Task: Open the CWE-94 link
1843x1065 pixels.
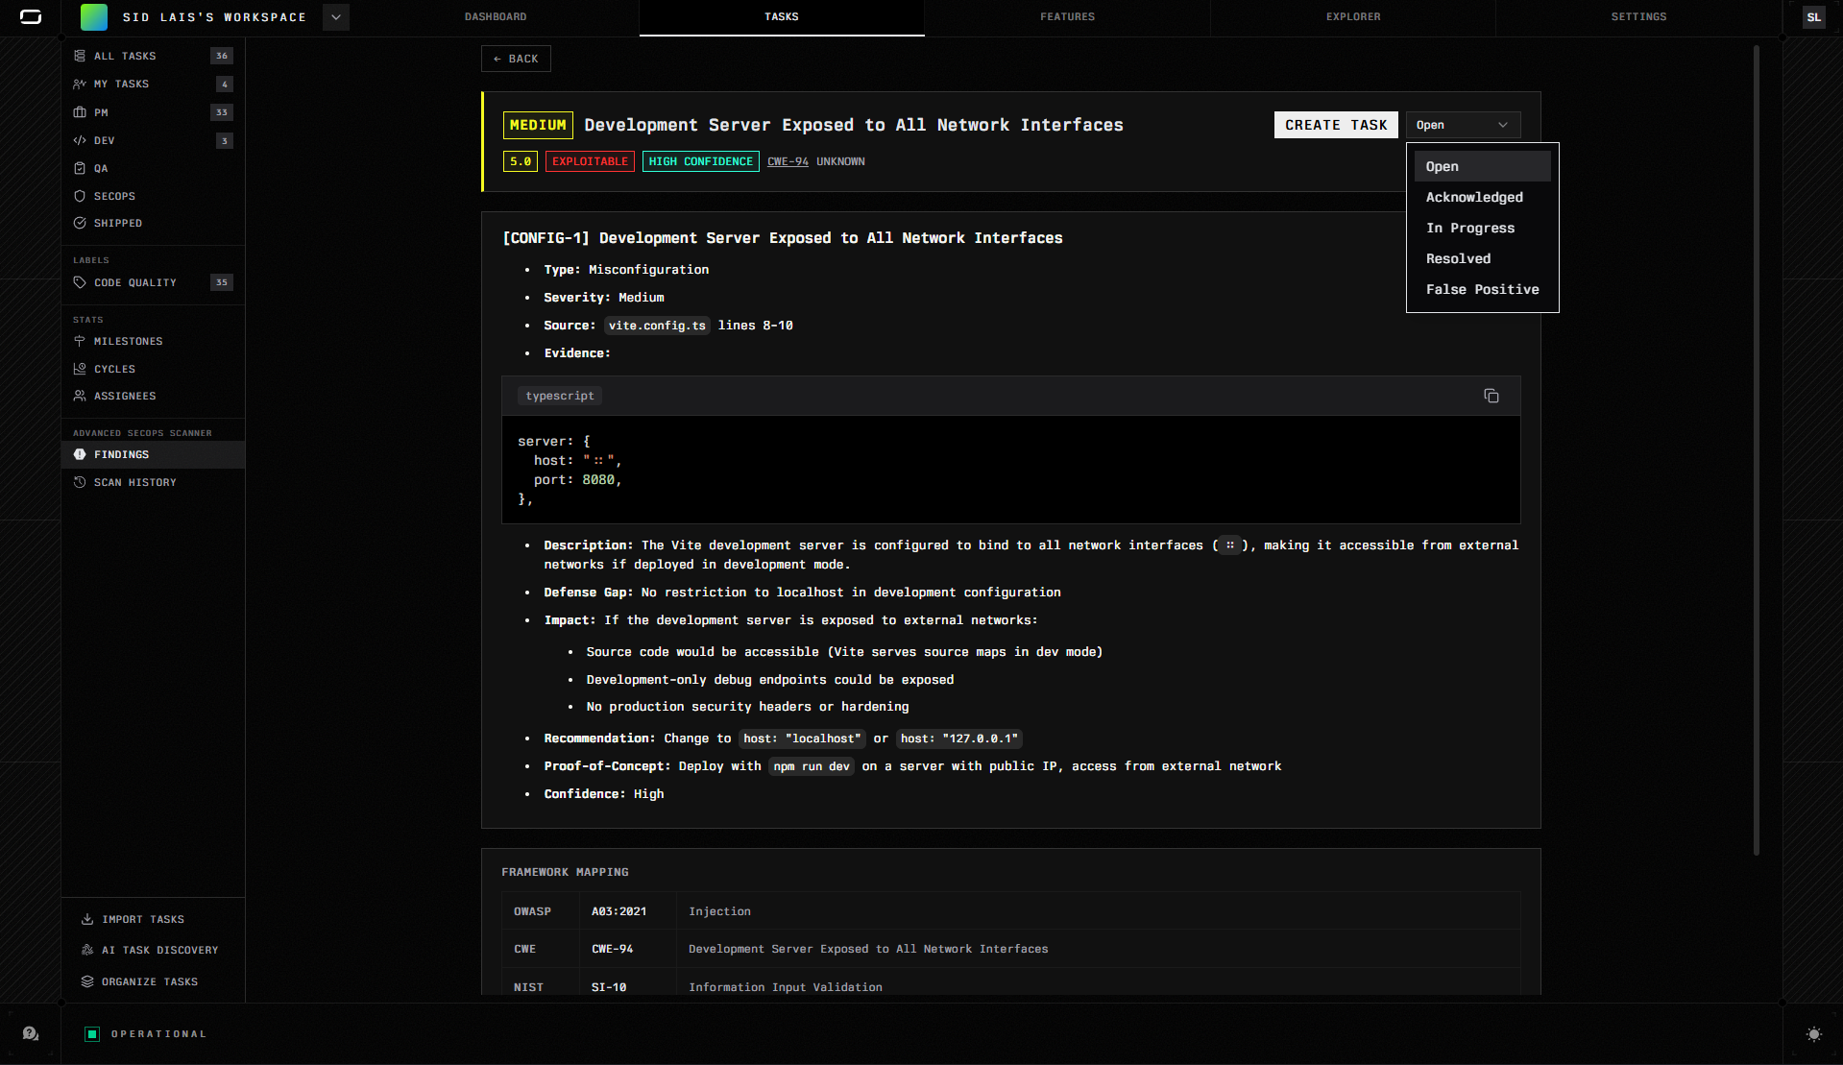Action: point(788,161)
